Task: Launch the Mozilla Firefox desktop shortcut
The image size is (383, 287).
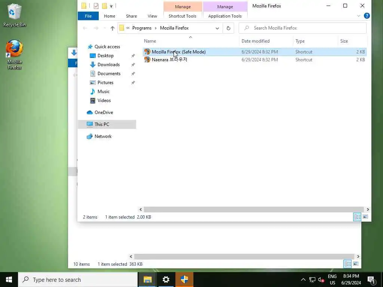Action: coord(15,55)
